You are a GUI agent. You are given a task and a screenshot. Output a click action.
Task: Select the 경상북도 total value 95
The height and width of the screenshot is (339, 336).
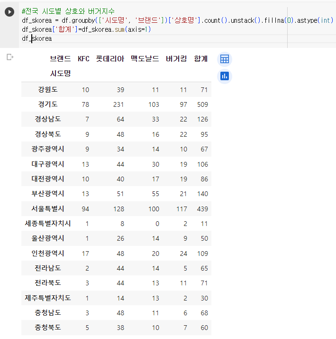(x=204, y=134)
